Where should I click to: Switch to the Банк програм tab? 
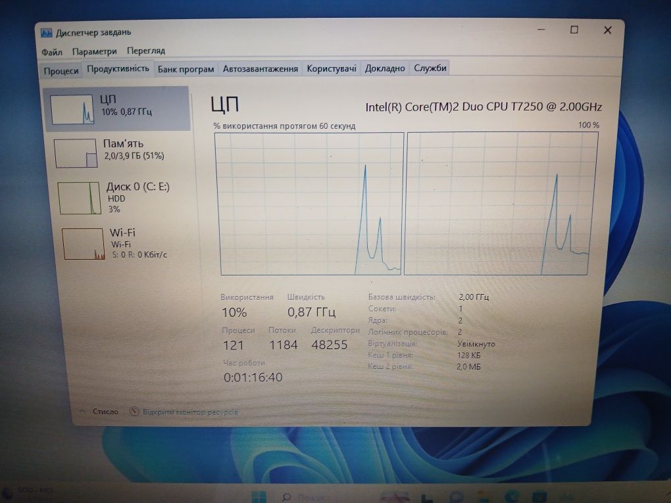(186, 69)
